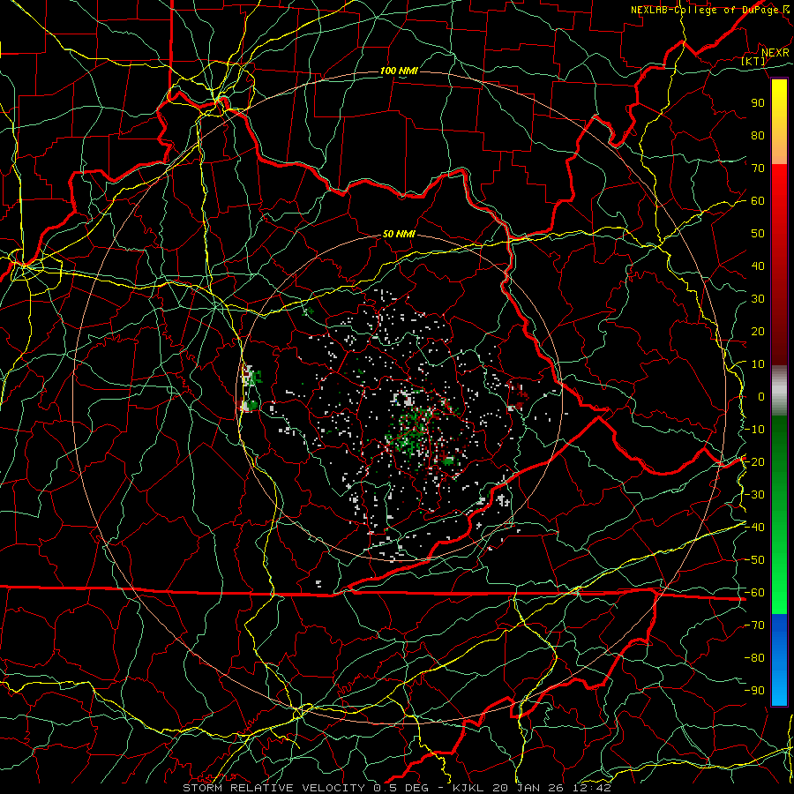Image resolution: width=794 pixels, height=794 pixels.
Task: Click the positive 90 scale value
Action: (758, 103)
